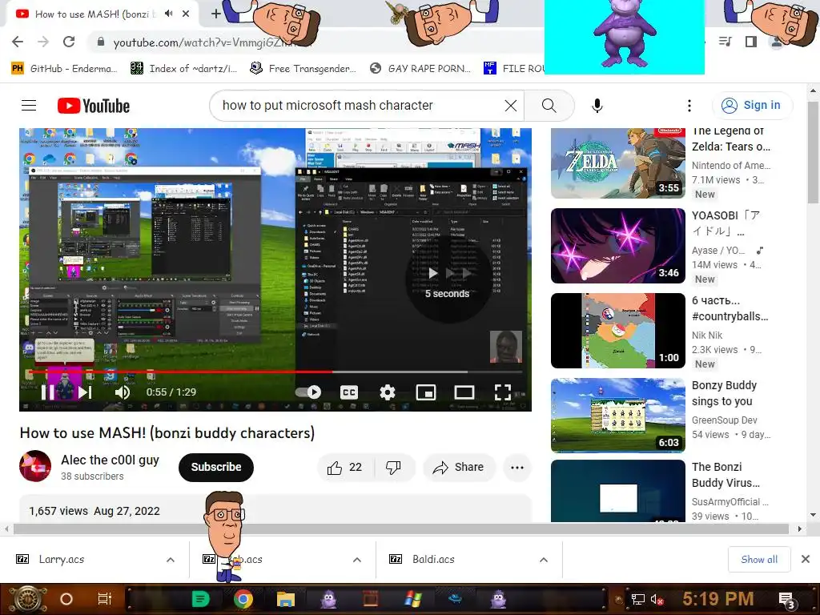Image resolution: width=820 pixels, height=615 pixels.
Task: Clear the search query with the X
Action: click(x=511, y=106)
